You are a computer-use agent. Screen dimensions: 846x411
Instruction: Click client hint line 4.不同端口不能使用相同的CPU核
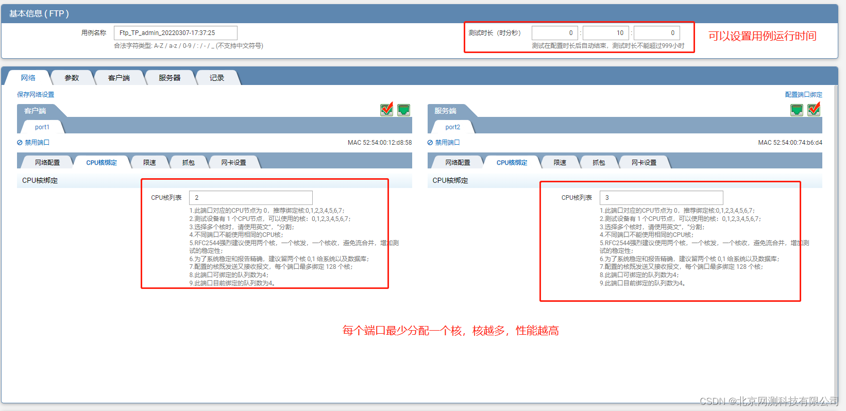pos(236,235)
